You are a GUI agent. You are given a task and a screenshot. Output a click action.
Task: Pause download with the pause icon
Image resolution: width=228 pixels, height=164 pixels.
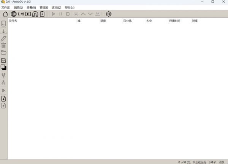click(x=60, y=14)
